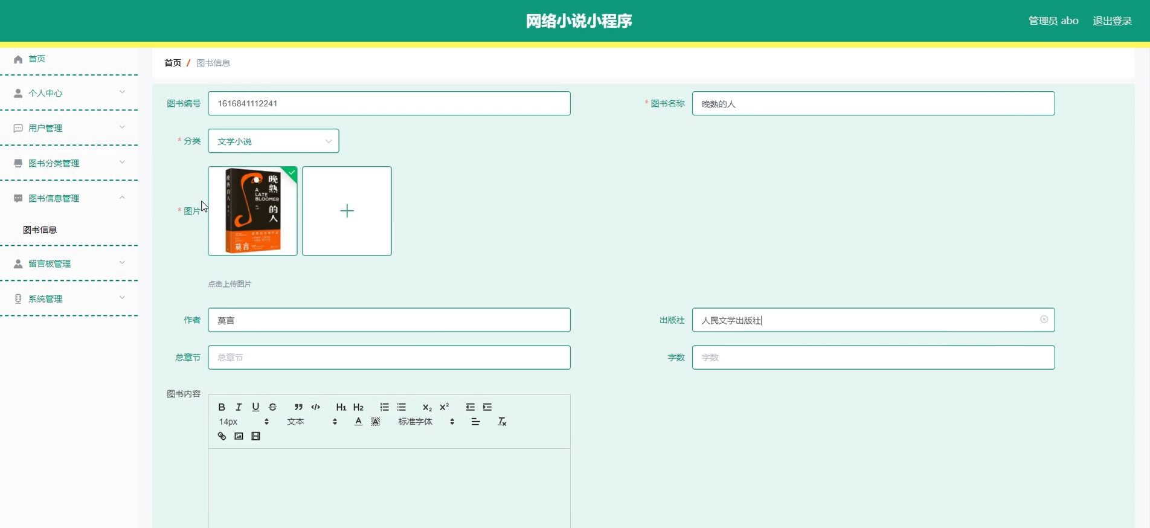This screenshot has width=1150, height=528.
Task: Apply blockquote formatting in editor
Action: [x=298, y=407]
